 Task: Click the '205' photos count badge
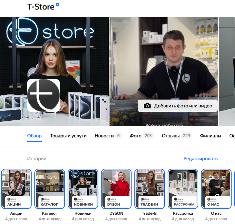tap(148, 136)
